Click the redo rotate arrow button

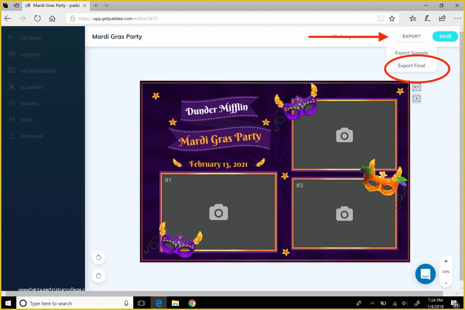tap(99, 276)
